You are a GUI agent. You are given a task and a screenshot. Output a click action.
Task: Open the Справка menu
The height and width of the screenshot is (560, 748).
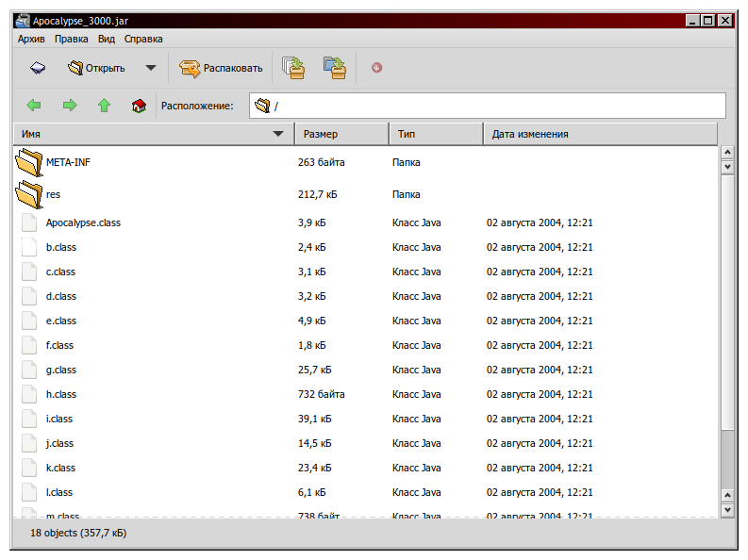pyautogui.click(x=143, y=39)
